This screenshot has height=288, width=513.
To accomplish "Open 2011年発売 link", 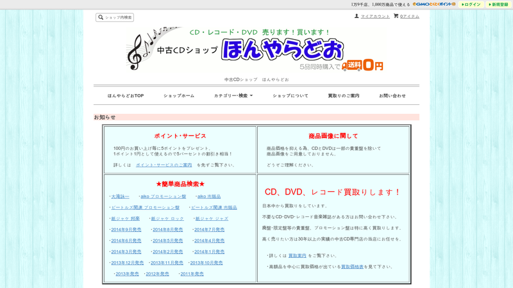I will click(x=192, y=274).
